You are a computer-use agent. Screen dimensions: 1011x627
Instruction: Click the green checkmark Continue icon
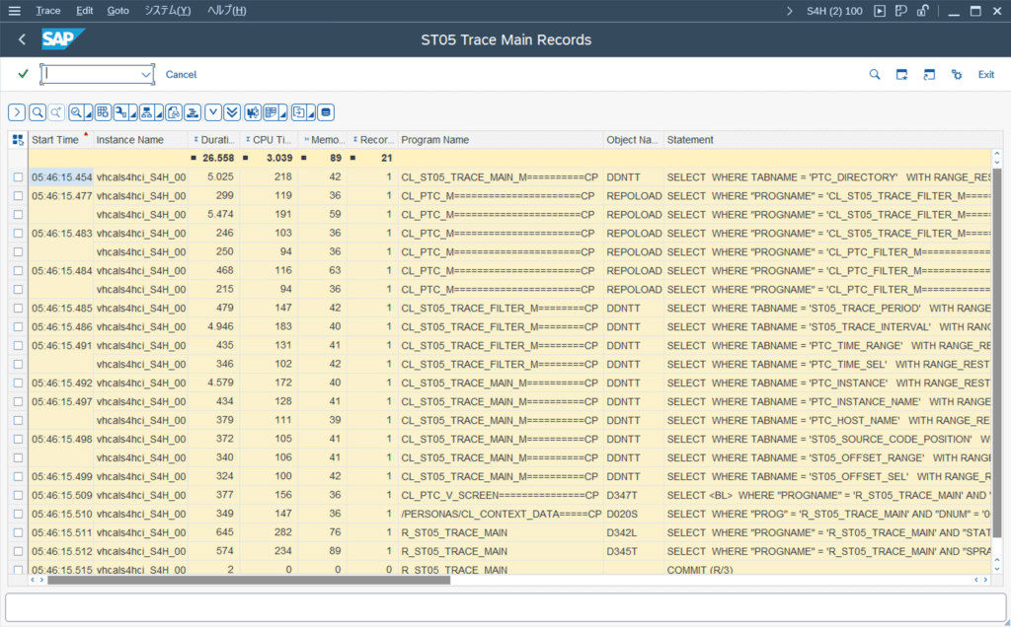[21, 74]
